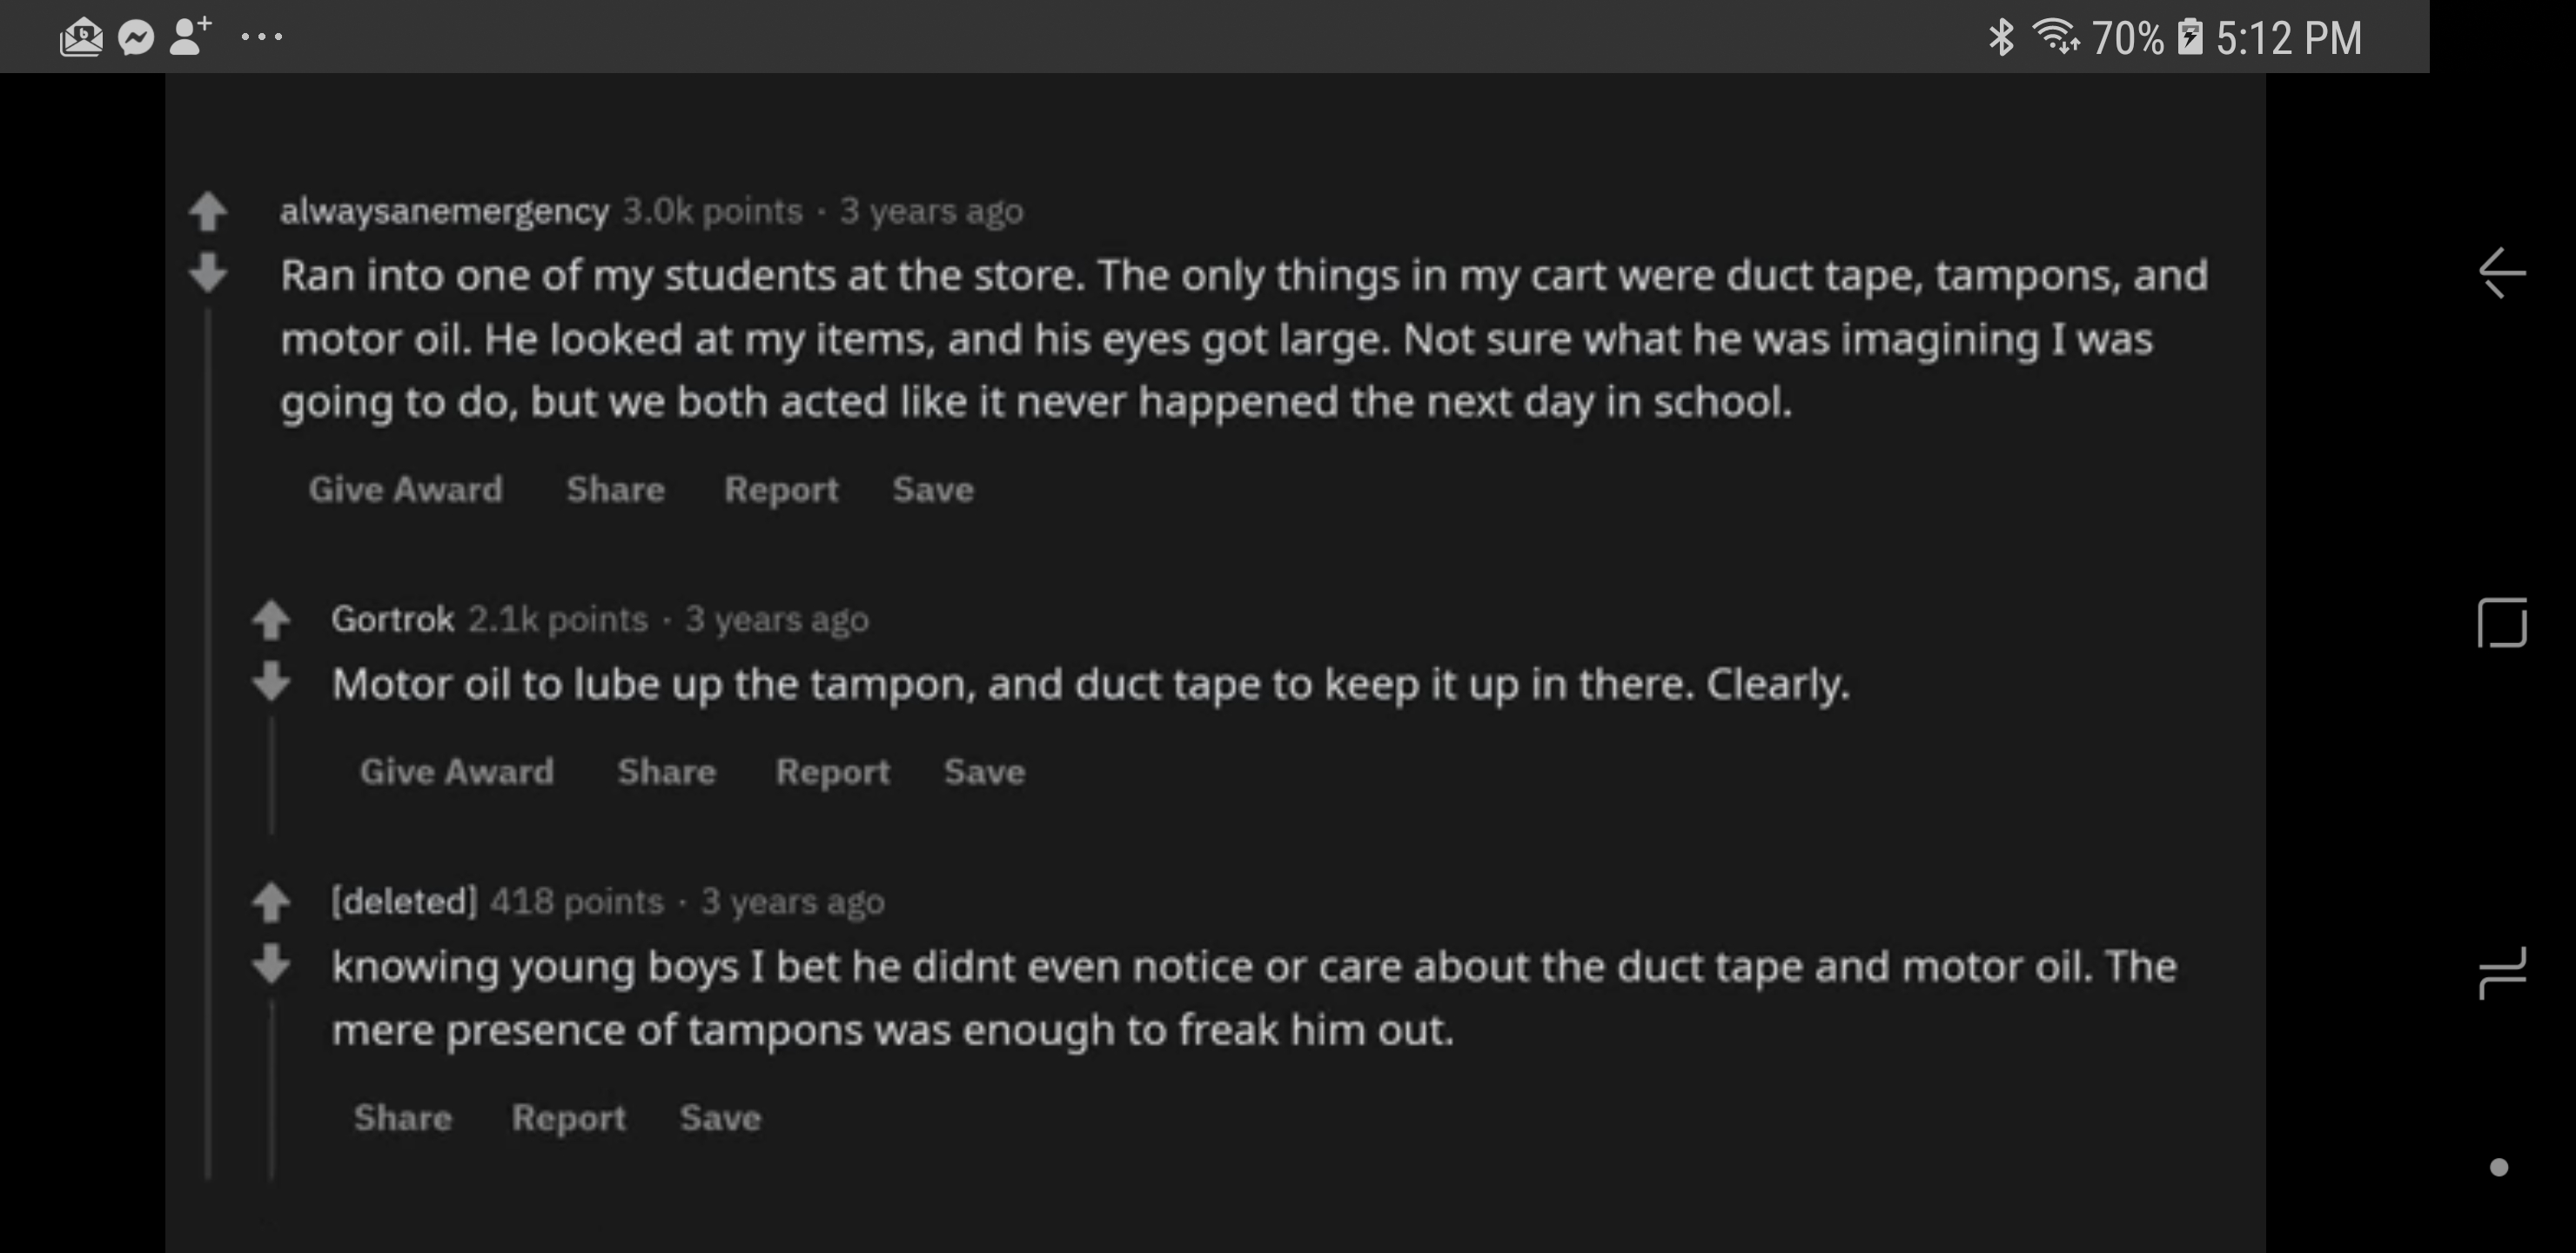Collapse Gortrok's reply thread line
The width and height of the screenshot is (2576, 1253).
point(271,775)
